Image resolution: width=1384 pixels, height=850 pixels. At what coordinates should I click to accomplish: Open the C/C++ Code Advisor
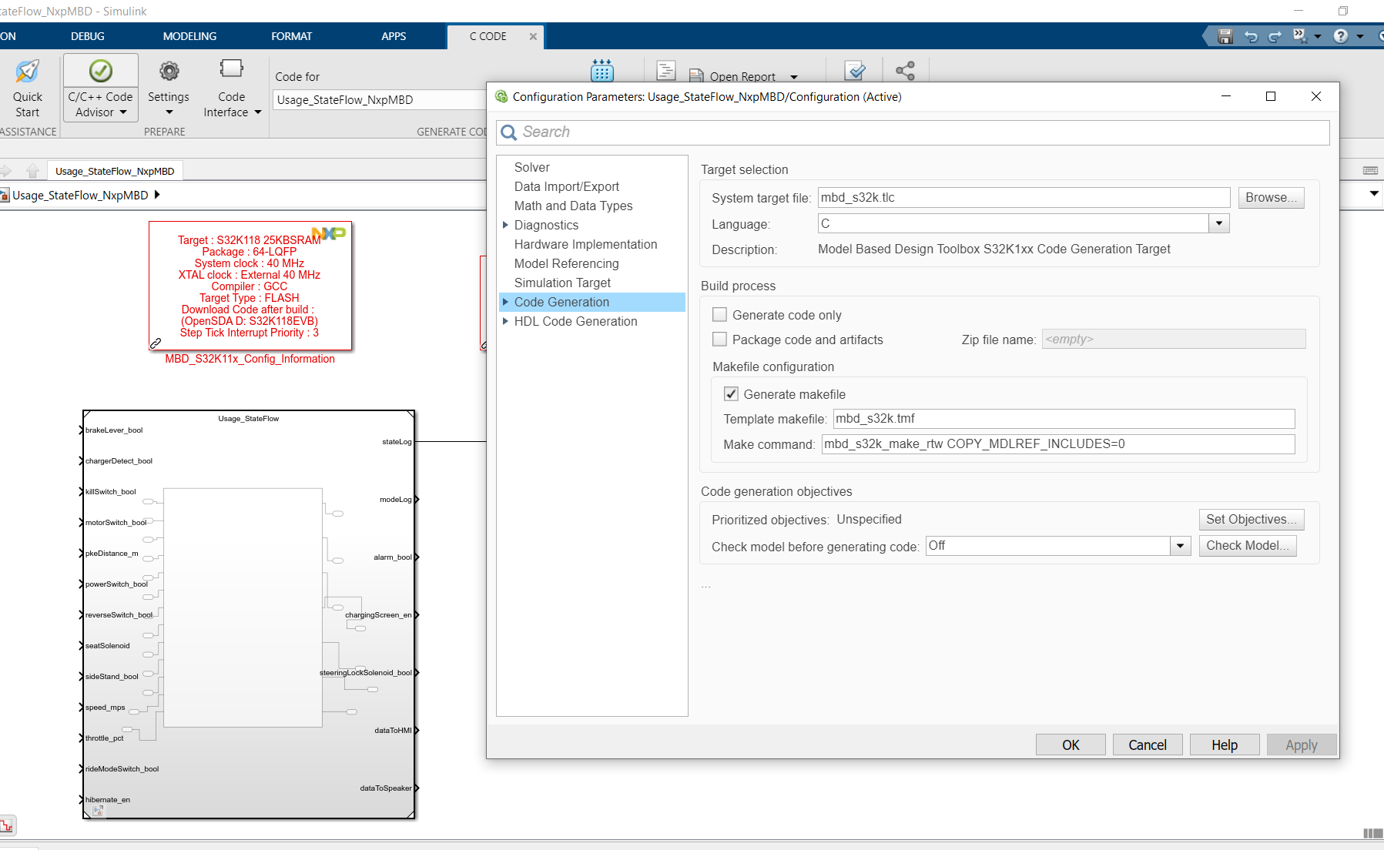pos(100,87)
